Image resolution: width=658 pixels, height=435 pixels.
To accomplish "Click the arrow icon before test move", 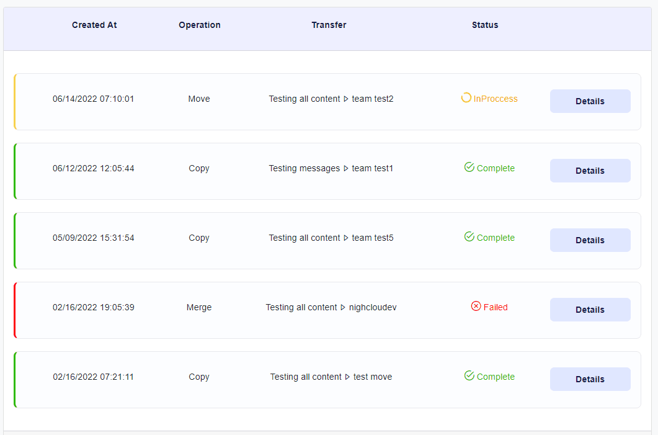I will coord(347,377).
